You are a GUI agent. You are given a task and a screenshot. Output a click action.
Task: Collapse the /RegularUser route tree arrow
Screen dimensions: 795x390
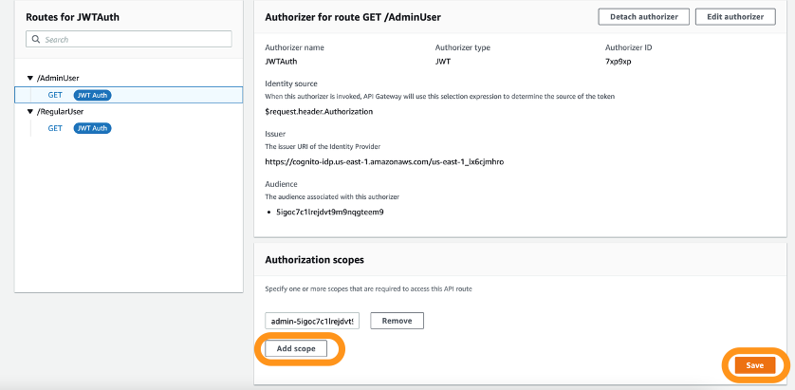tap(30, 111)
